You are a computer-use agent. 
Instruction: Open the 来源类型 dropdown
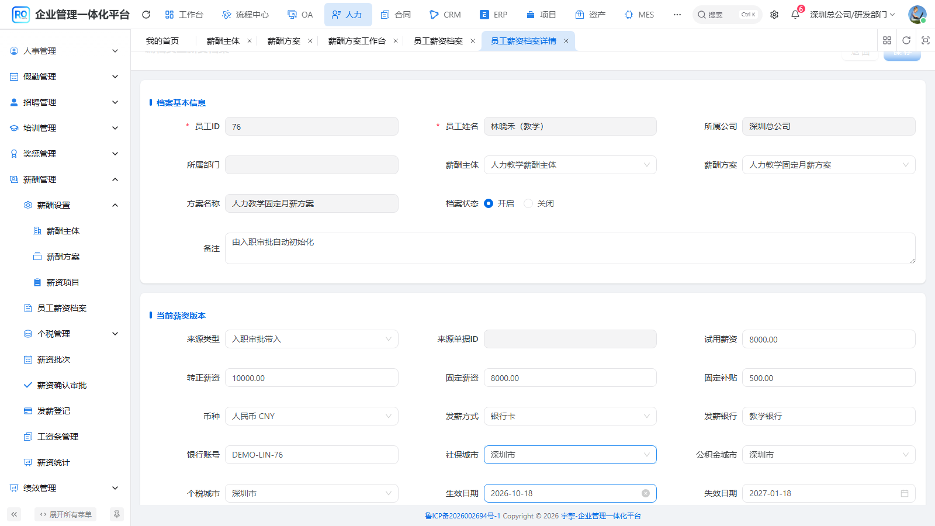[x=311, y=339]
